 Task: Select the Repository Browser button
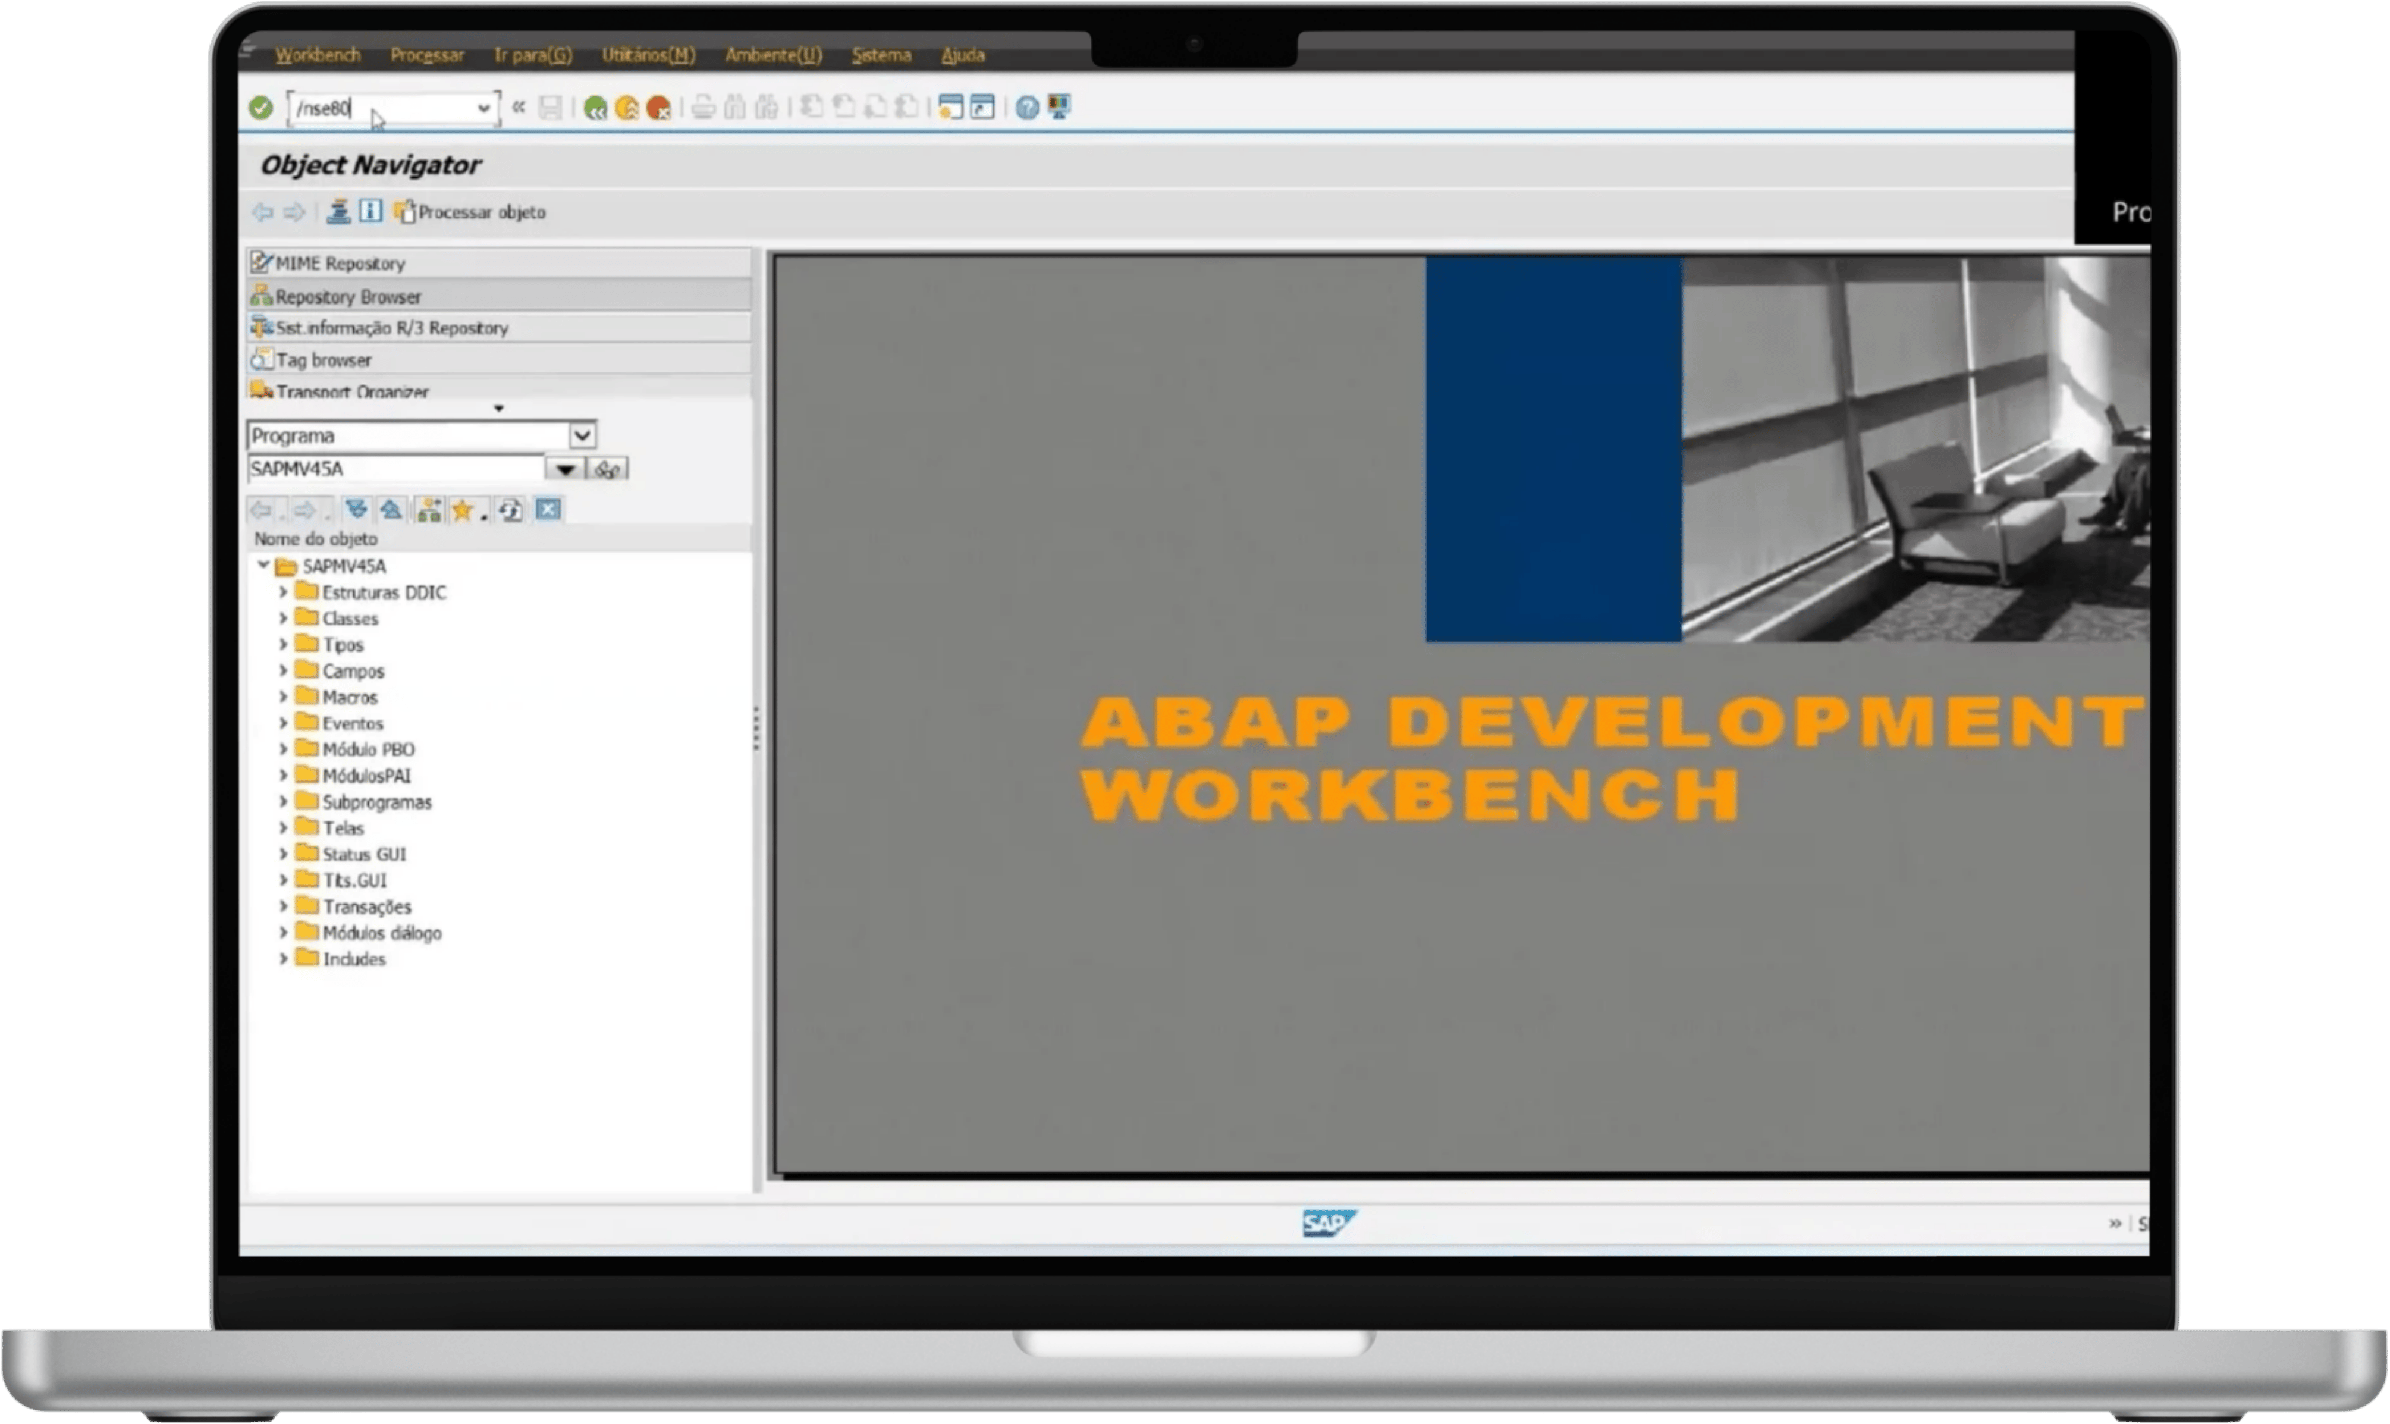coord(347,296)
